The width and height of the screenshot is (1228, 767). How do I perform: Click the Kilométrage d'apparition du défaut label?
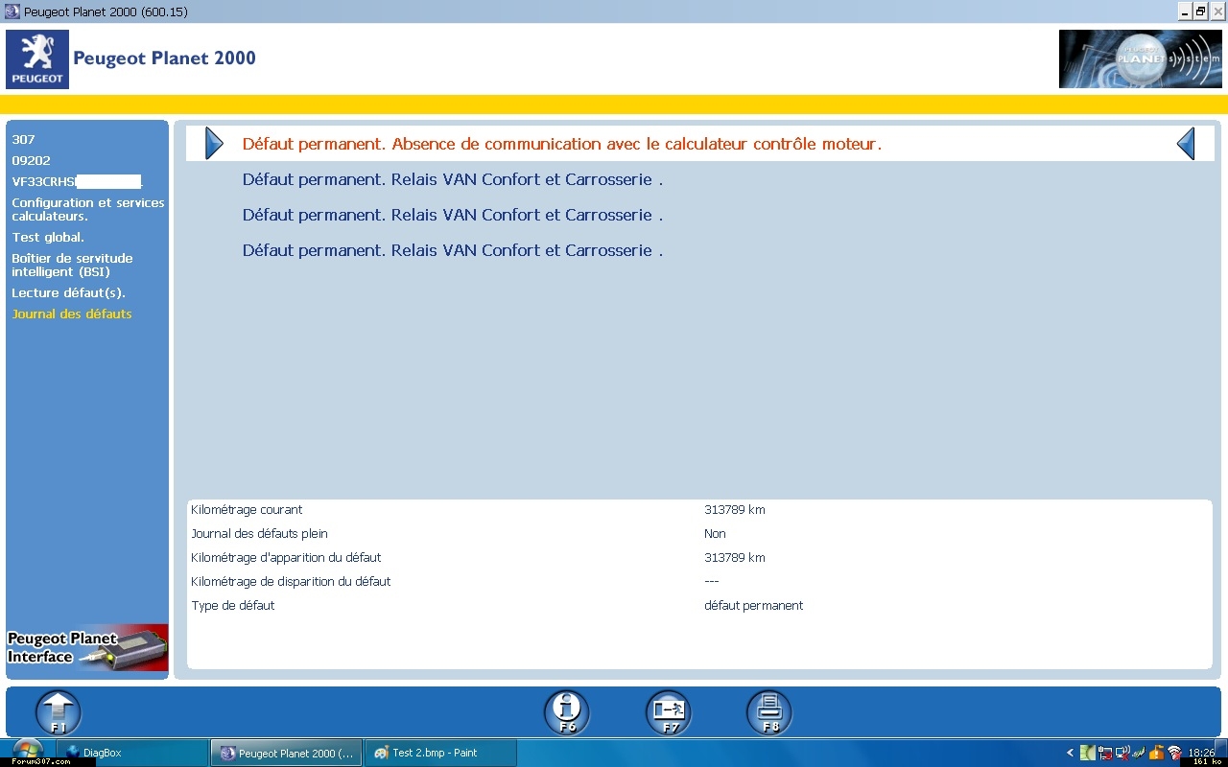click(286, 557)
